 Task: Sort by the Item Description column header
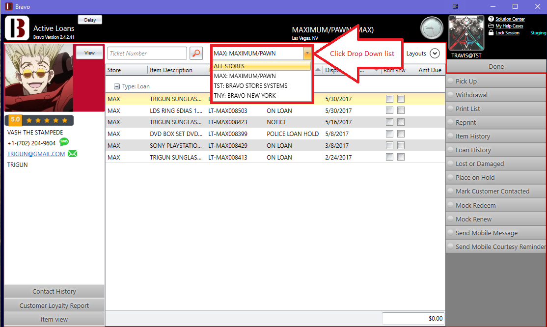click(177, 70)
